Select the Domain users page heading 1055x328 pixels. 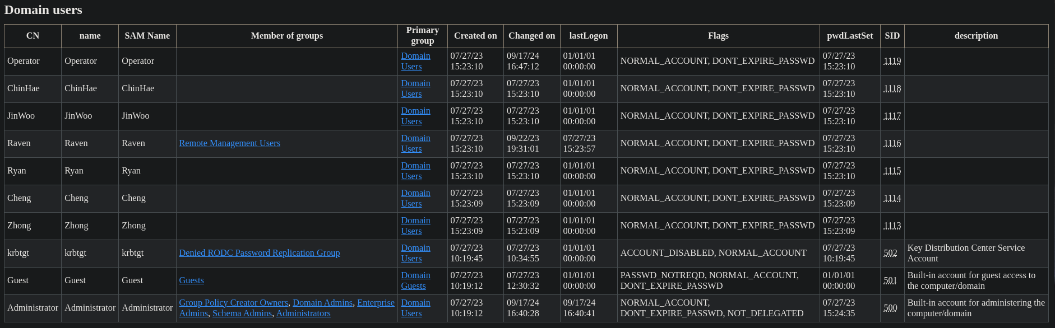coord(43,10)
